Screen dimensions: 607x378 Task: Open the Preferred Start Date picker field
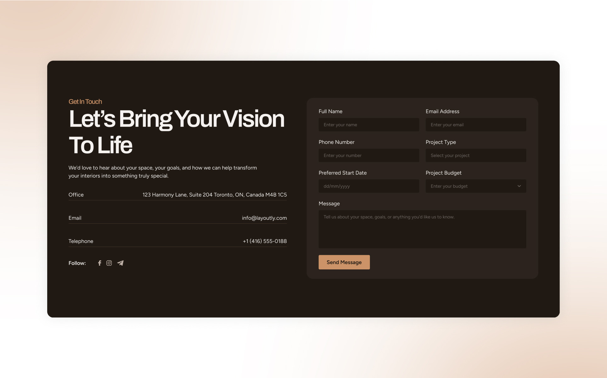368,186
